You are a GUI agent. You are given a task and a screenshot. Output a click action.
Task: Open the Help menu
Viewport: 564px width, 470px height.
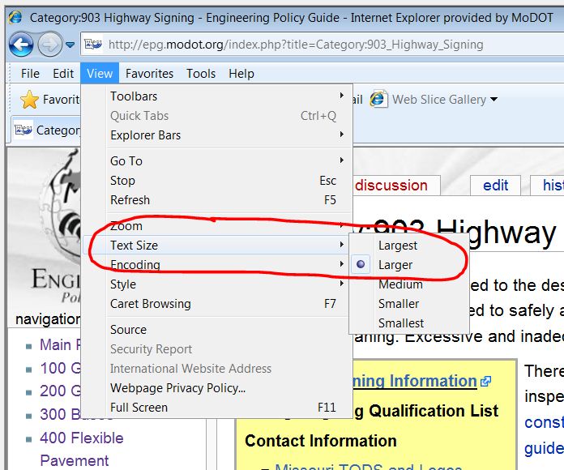click(x=241, y=74)
